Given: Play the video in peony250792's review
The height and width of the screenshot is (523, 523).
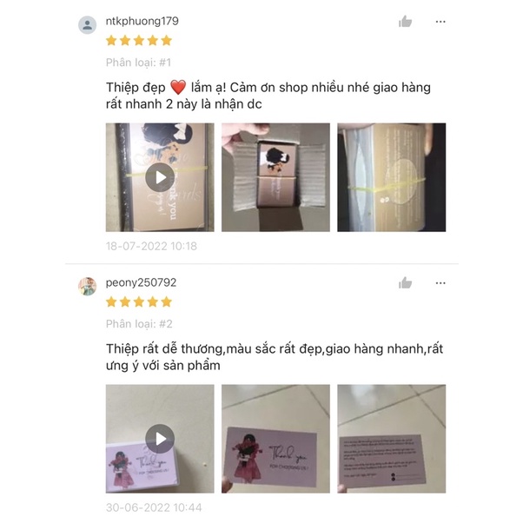Looking at the screenshot, I should (x=160, y=439).
